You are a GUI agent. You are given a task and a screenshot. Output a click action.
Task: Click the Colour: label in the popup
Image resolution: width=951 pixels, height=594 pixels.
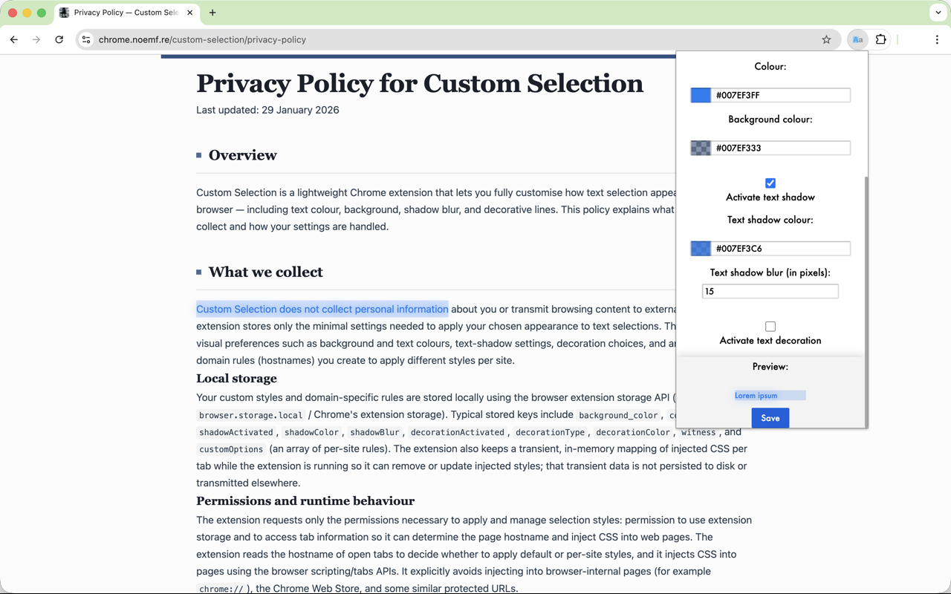(770, 67)
